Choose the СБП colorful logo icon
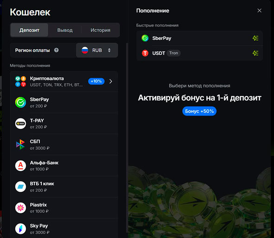The height and width of the screenshot is (238, 274). click(x=20, y=145)
